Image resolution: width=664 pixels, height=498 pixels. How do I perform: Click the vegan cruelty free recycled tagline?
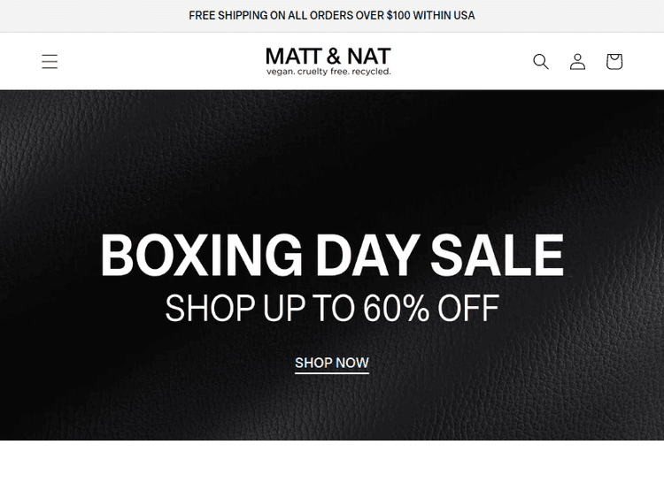(328, 72)
